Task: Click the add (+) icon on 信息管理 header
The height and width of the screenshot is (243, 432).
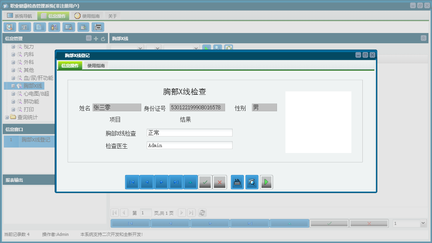Action: 96,39
